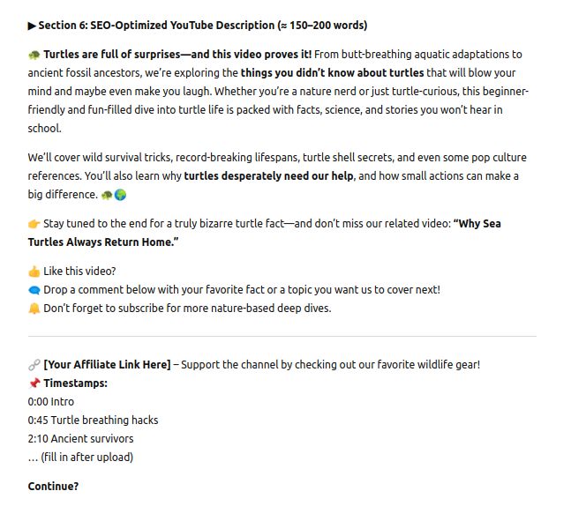Click the "0:45 Turtle breathing hacks" timestamp
This screenshot has width=571, height=506.
pos(93,420)
